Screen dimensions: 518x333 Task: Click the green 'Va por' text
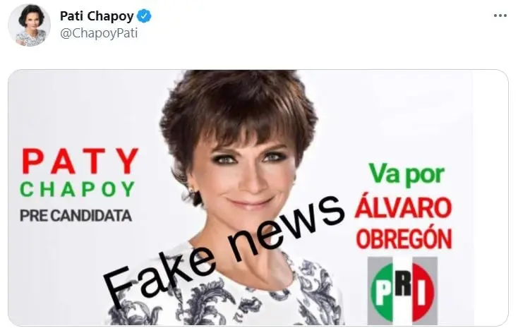coord(406,174)
